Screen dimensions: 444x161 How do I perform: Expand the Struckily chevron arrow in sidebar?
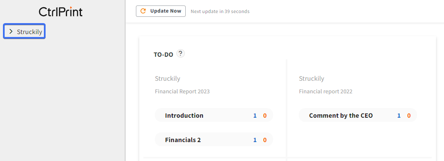(11, 31)
